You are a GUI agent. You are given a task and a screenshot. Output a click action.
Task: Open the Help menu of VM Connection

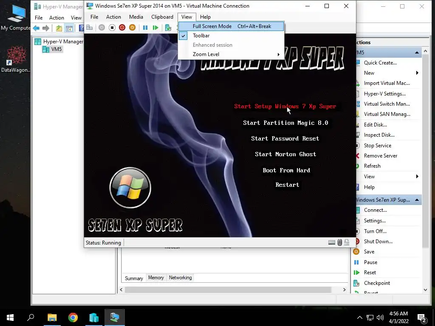click(205, 17)
